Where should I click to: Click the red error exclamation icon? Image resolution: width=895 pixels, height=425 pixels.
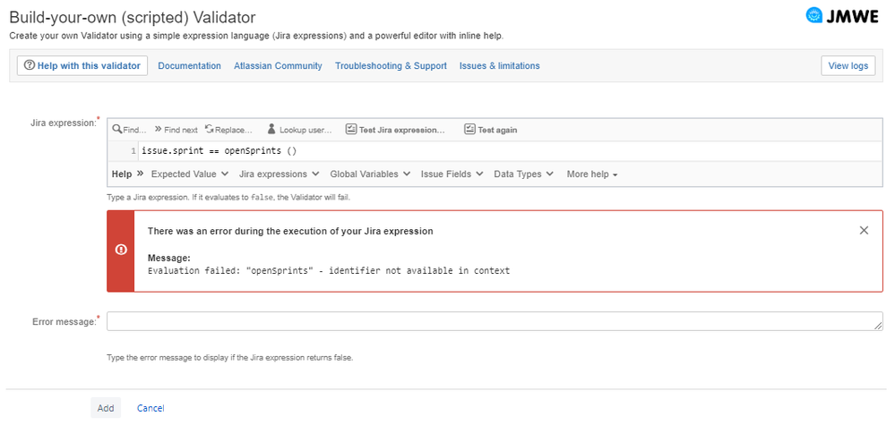click(121, 250)
